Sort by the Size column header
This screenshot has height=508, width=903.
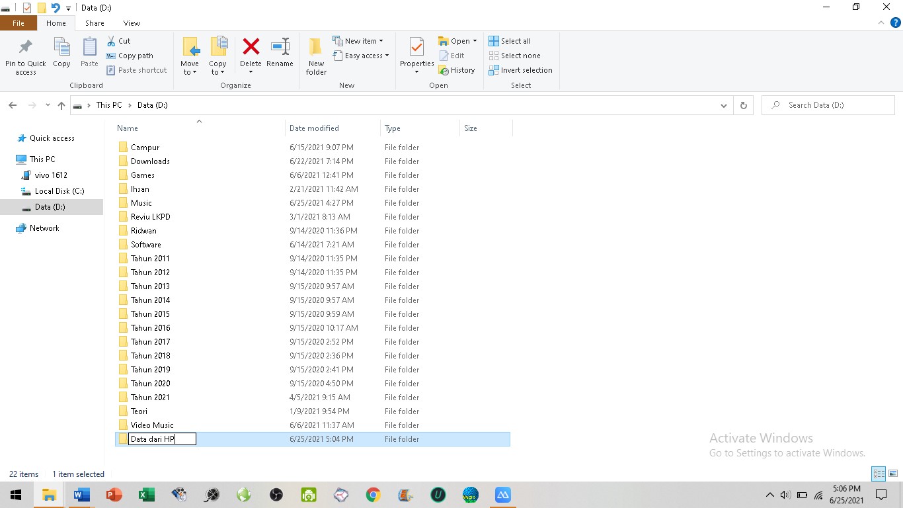coord(486,128)
